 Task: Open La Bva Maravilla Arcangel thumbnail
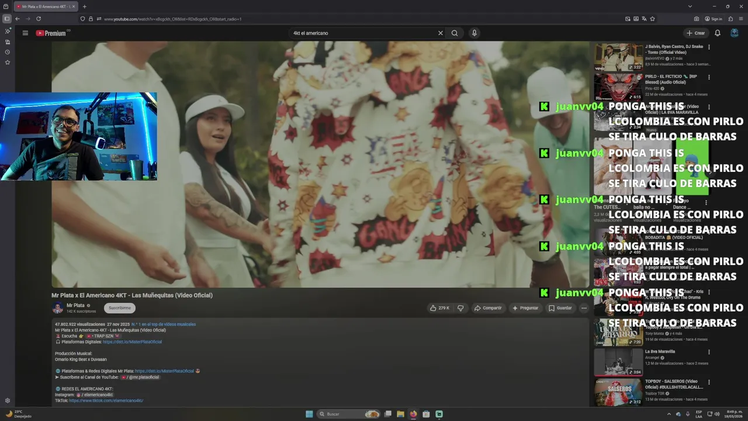(618, 361)
